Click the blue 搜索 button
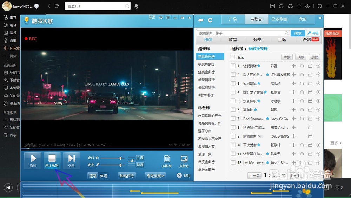 (298, 33)
